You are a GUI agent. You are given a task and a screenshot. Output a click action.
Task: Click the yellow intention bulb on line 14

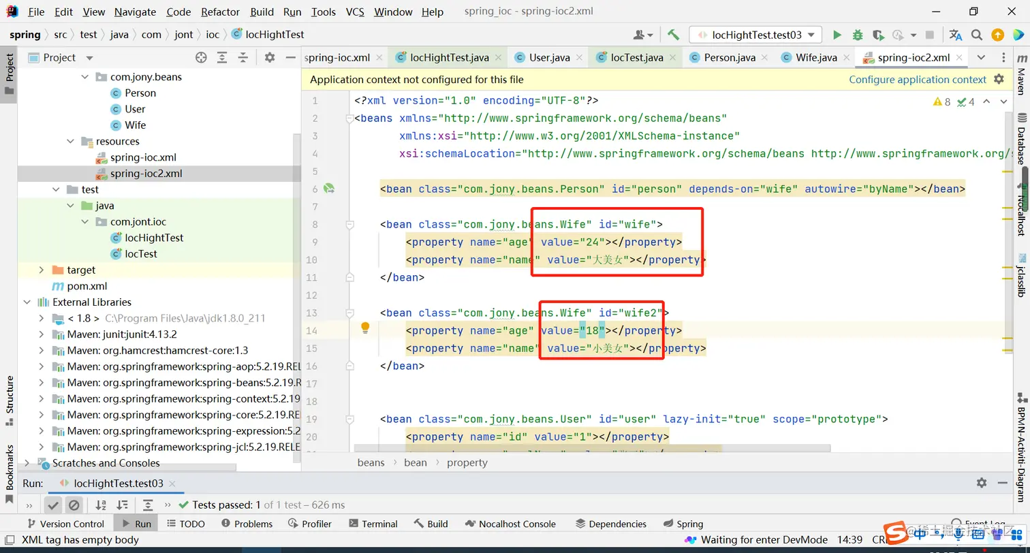point(365,328)
